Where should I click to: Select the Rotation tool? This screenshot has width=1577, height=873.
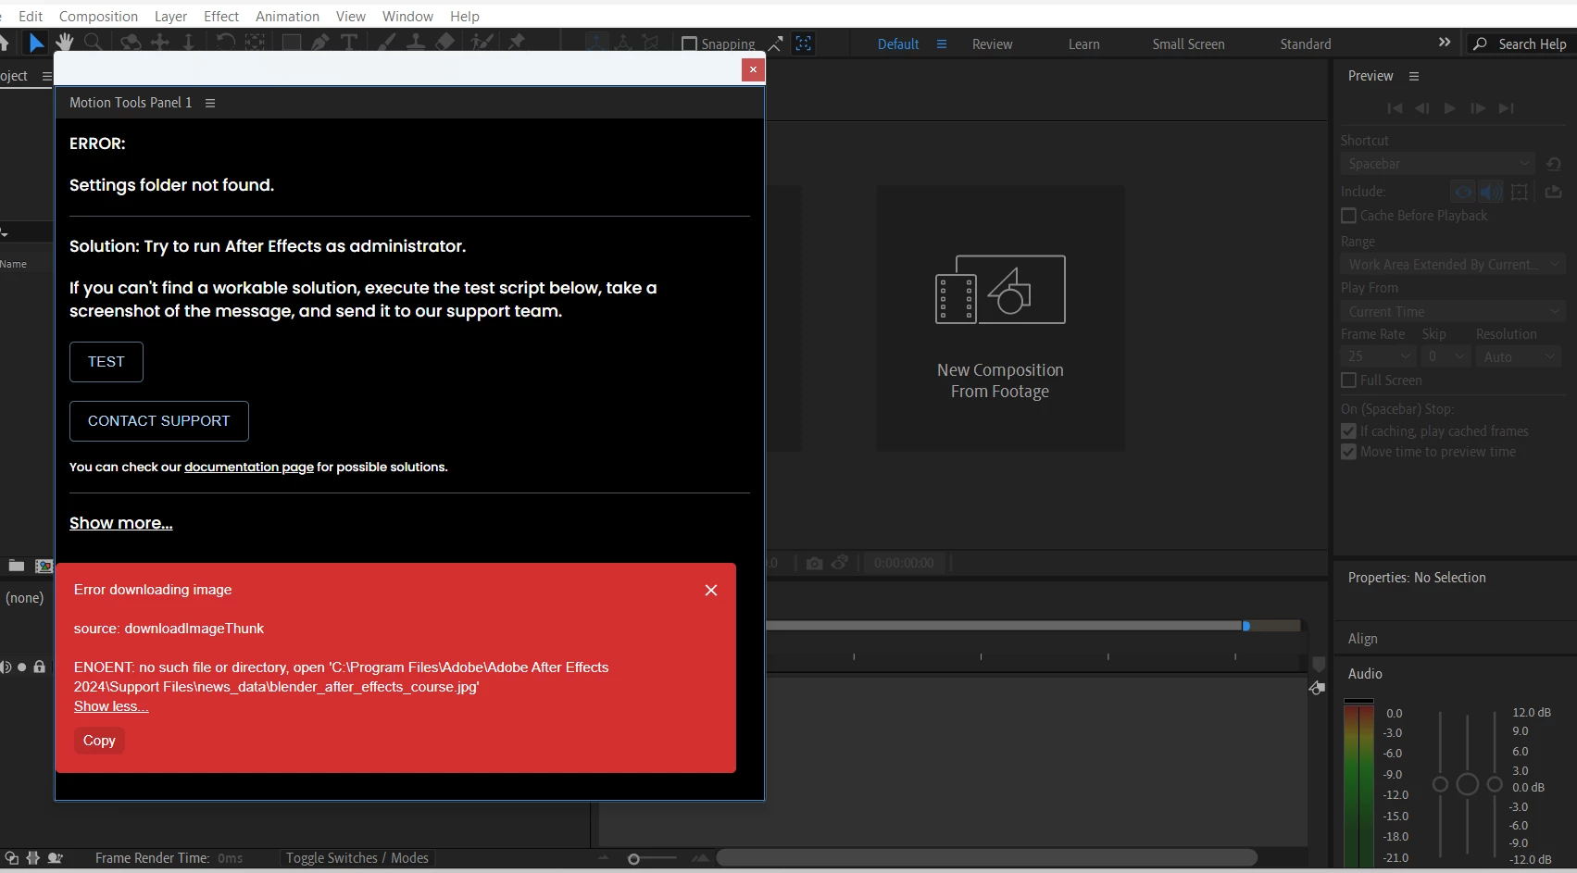[x=225, y=43]
